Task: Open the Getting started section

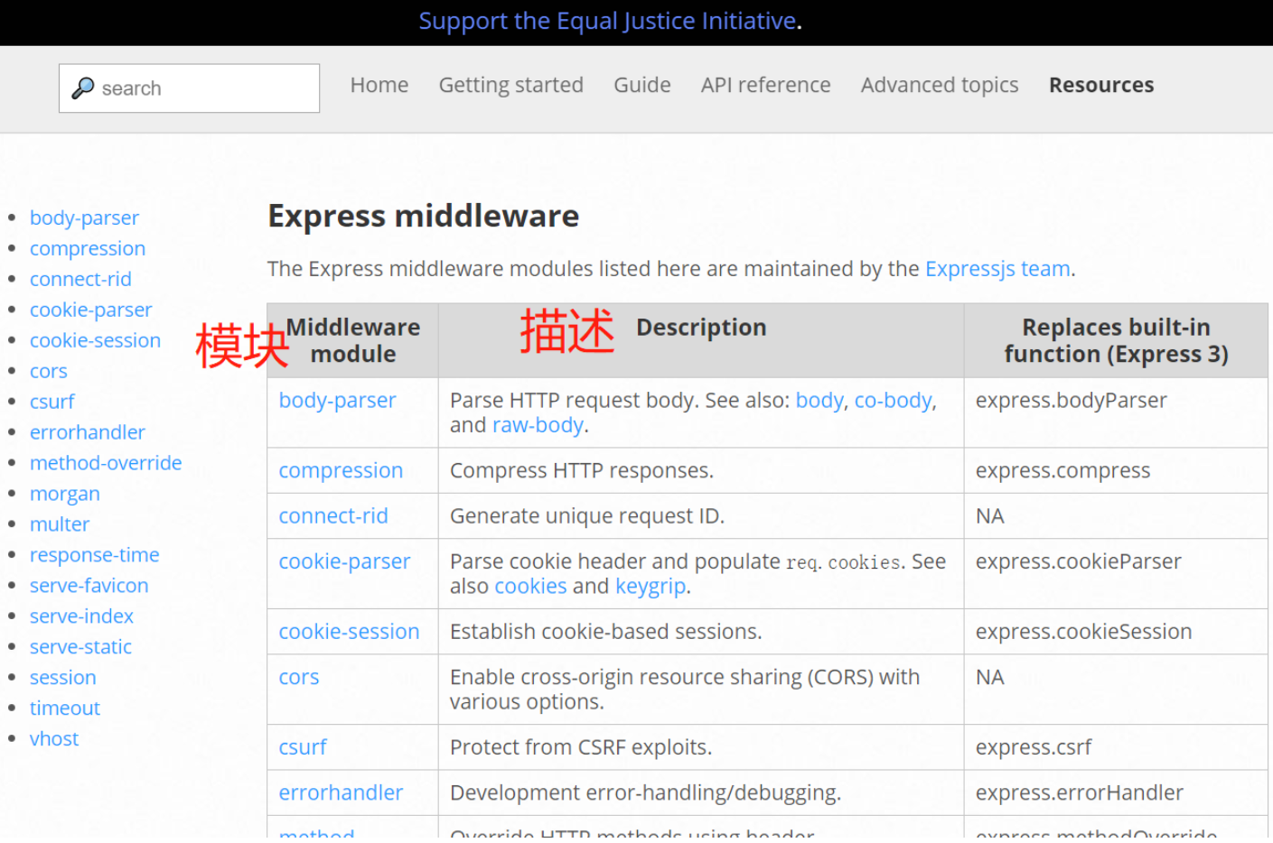Action: point(510,84)
